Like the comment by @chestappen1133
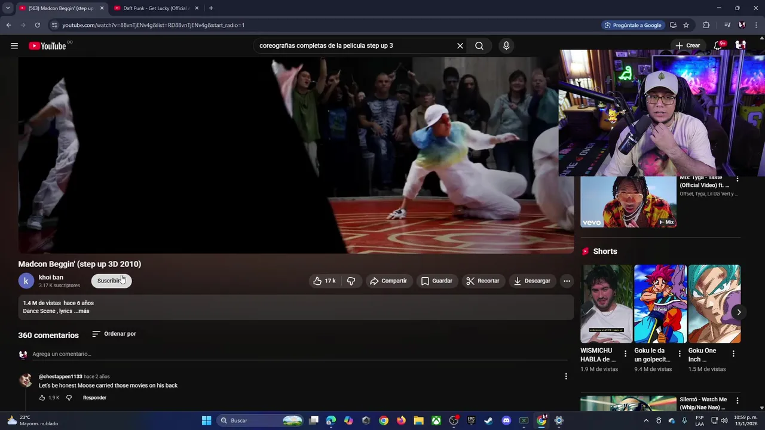Image resolution: width=765 pixels, height=430 pixels. tap(42, 398)
